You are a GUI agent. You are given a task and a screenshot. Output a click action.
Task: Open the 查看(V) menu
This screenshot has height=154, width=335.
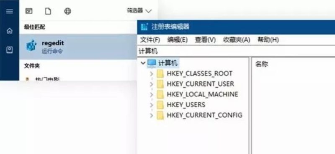(x=205, y=40)
